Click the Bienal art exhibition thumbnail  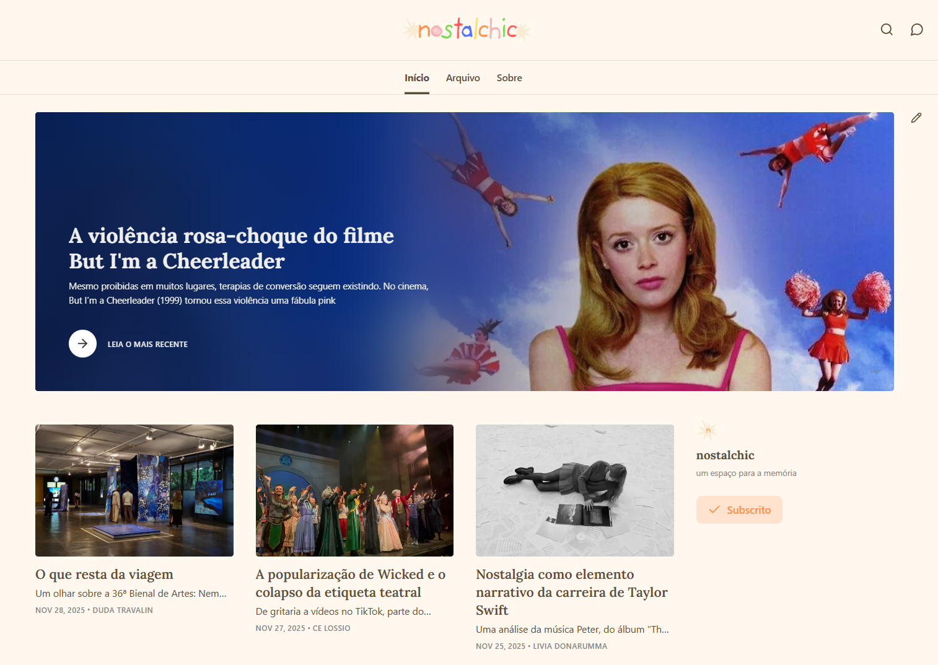coord(134,490)
